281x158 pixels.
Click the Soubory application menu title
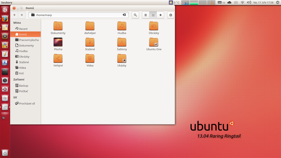(7, 2)
